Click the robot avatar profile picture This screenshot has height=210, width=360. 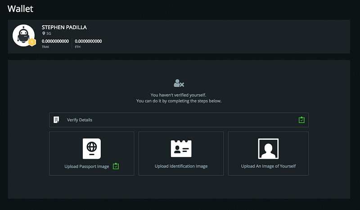coord(24,36)
